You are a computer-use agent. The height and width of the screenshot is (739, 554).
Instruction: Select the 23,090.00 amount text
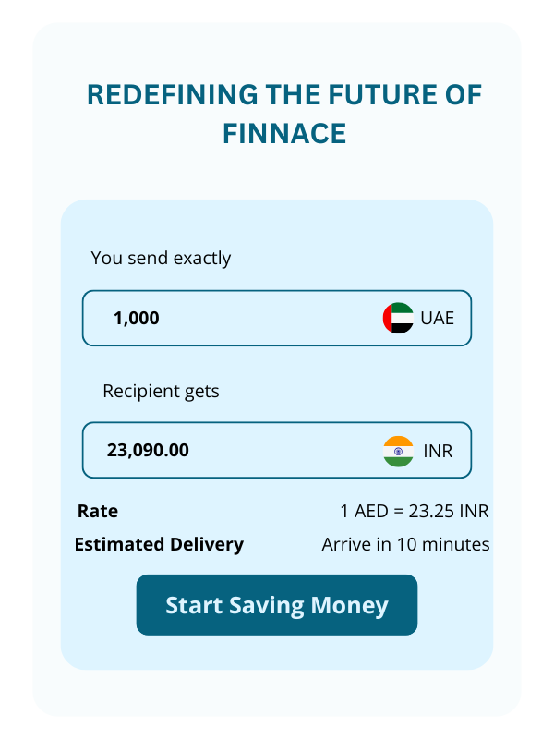coord(148,450)
